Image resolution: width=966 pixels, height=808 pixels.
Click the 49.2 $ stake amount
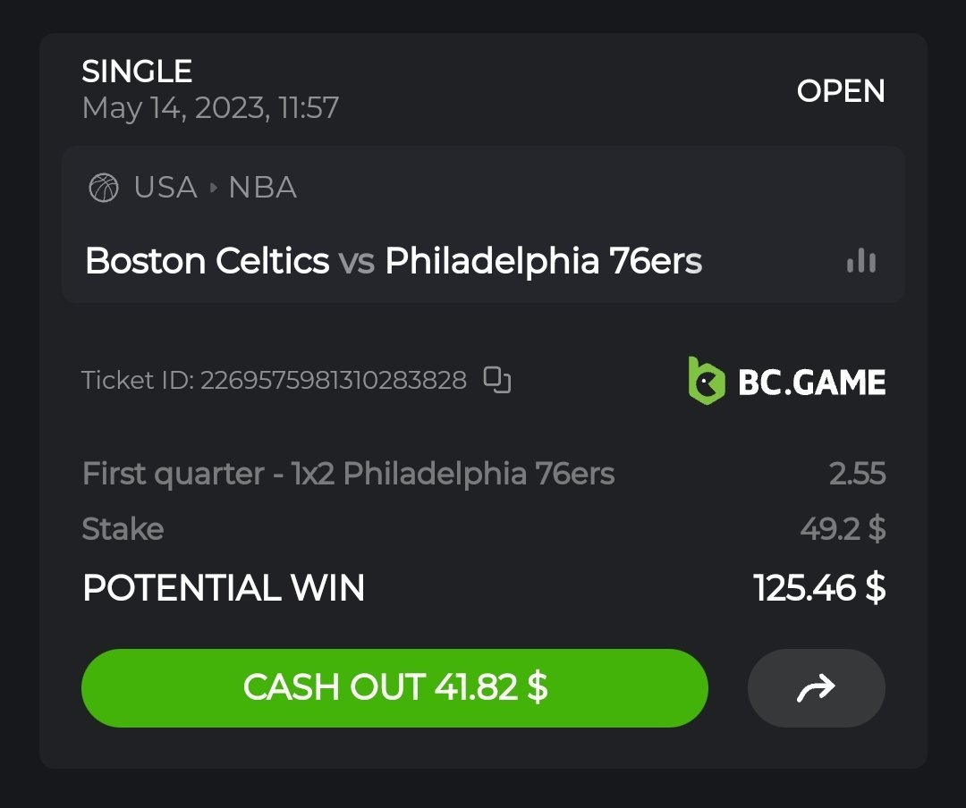(843, 529)
